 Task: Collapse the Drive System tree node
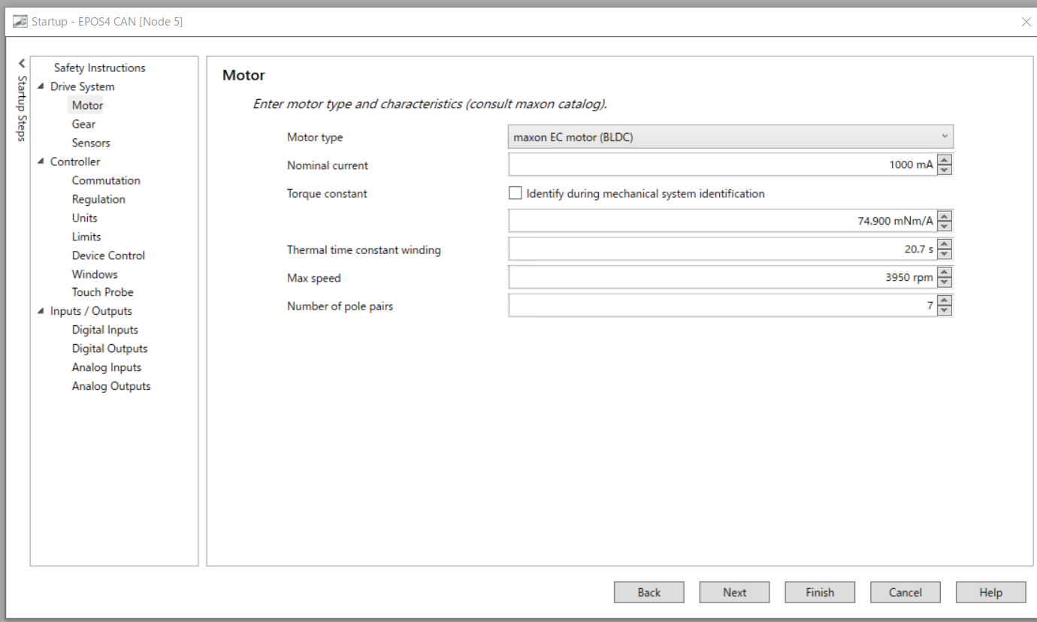41,86
